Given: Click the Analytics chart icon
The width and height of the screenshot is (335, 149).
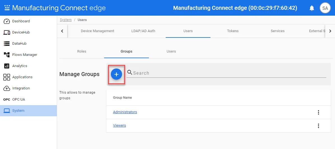Looking at the screenshot, I should coord(7,66).
